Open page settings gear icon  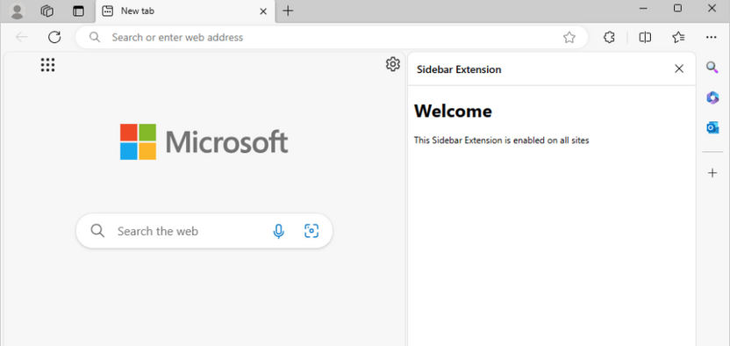(393, 64)
